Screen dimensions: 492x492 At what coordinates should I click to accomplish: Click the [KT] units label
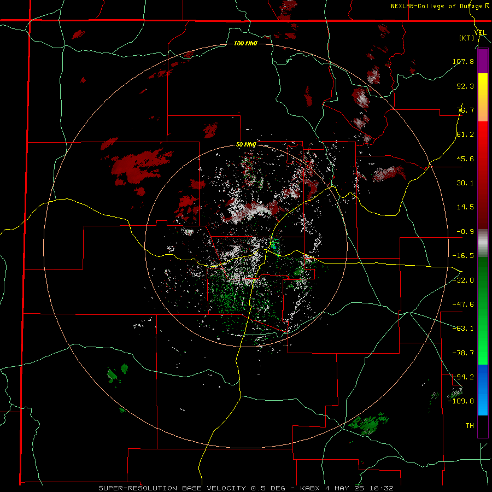point(467,38)
